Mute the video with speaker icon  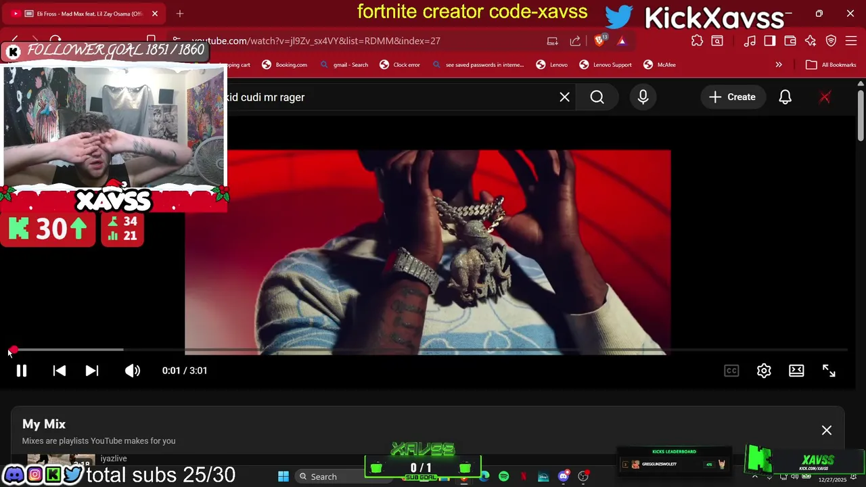coord(133,371)
